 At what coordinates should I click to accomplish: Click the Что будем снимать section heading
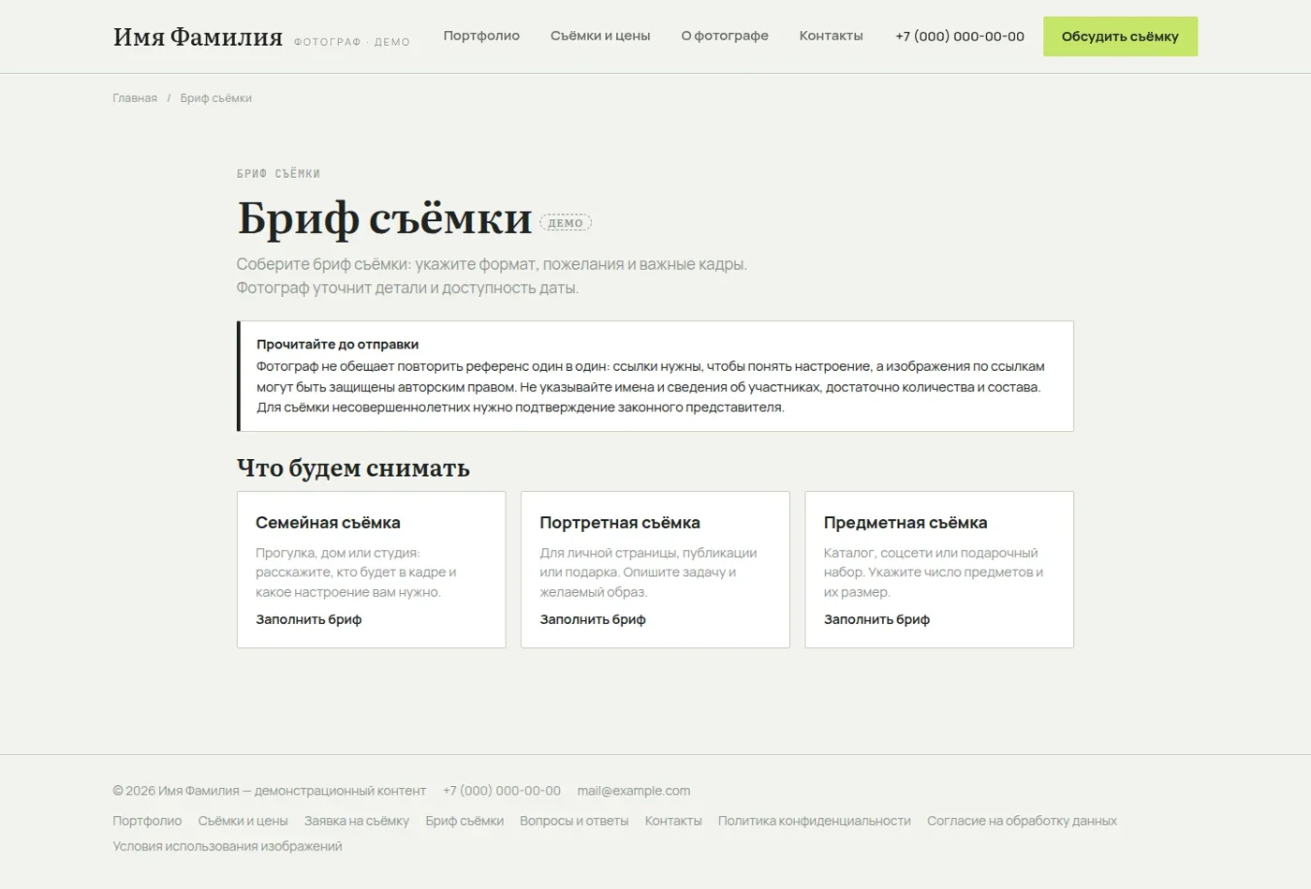[353, 467]
